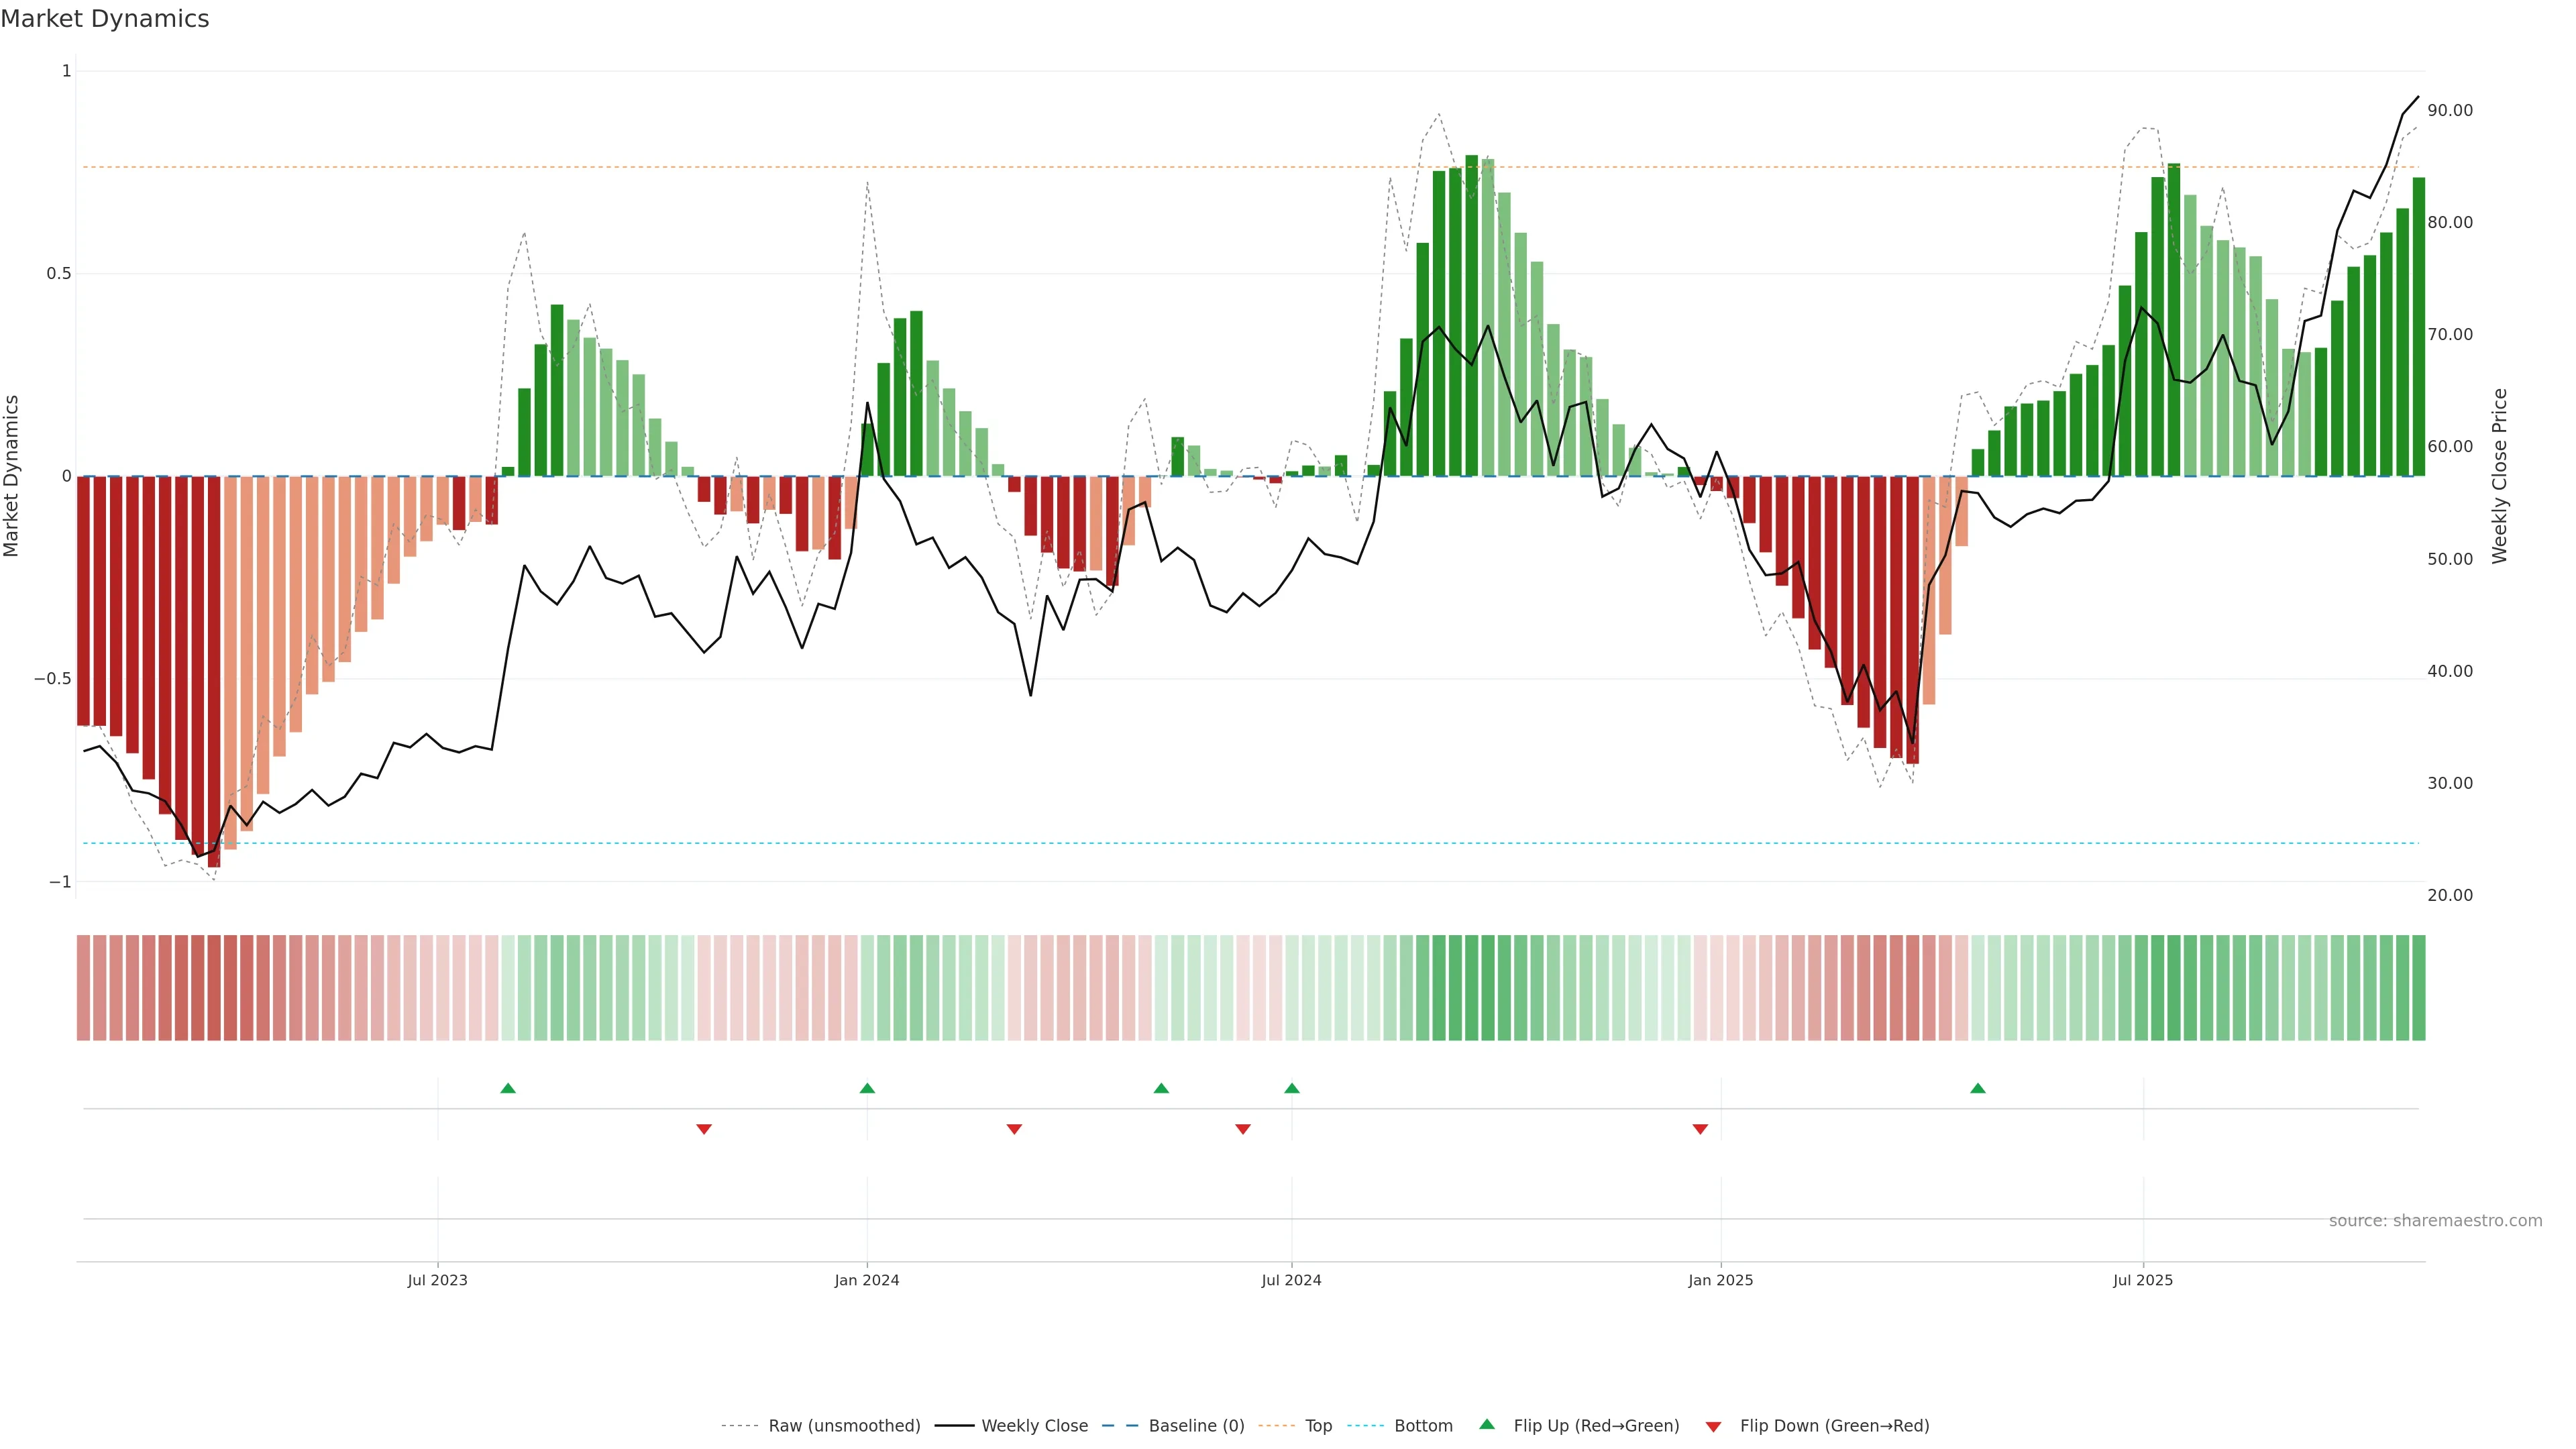This screenshot has height=1449, width=2576.
Task: Click the Flip Down triangle nearest Jan 2025
Action: pos(1700,1129)
